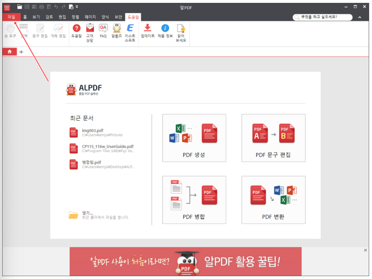The width and height of the screenshot is (372, 279).
Task: Click 열기... to browse files
Action: 98,215
